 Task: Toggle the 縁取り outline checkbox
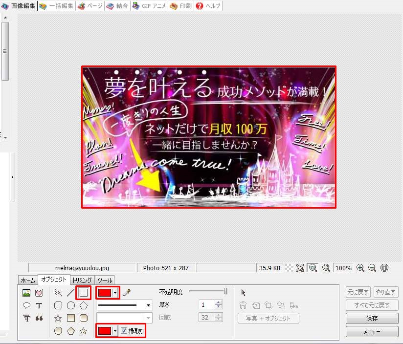click(x=124, y=331)
